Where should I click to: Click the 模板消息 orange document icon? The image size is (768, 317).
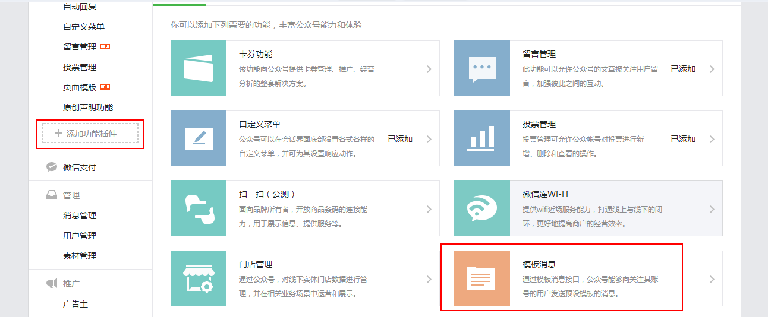click(482, 278)
